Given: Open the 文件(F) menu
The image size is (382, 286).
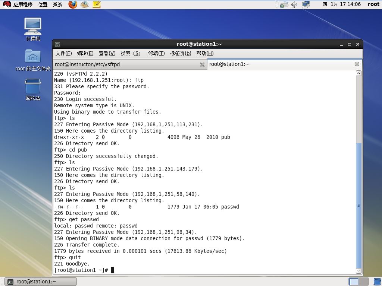Looking at the screenshot, I should tap(63, 53).
